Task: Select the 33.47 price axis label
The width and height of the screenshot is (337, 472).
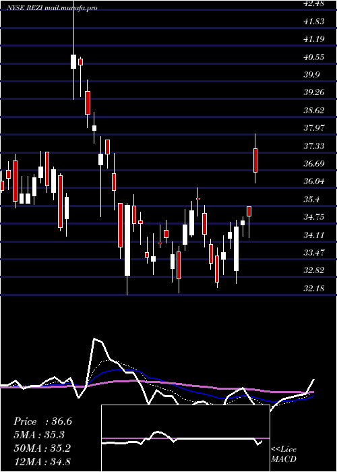Action: [314, 252]
